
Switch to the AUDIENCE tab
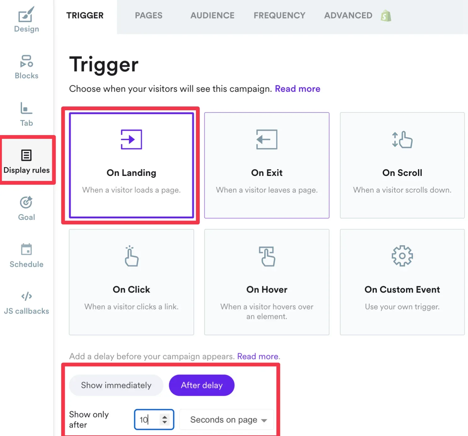pos(212,15)
